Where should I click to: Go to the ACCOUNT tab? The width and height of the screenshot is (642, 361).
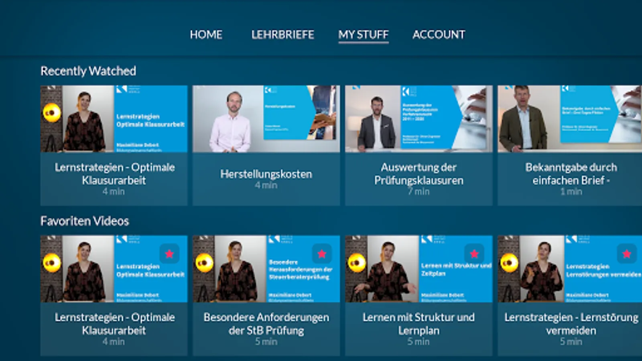(x=439, y=34)
